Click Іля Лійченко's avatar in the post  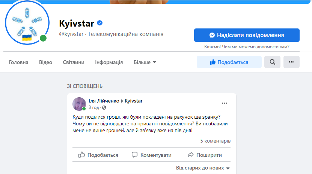click(x=79, y=104)
